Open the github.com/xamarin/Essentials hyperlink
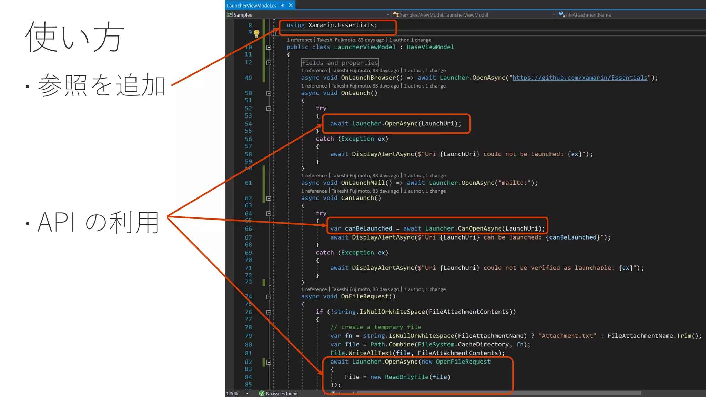 (580, 78)
